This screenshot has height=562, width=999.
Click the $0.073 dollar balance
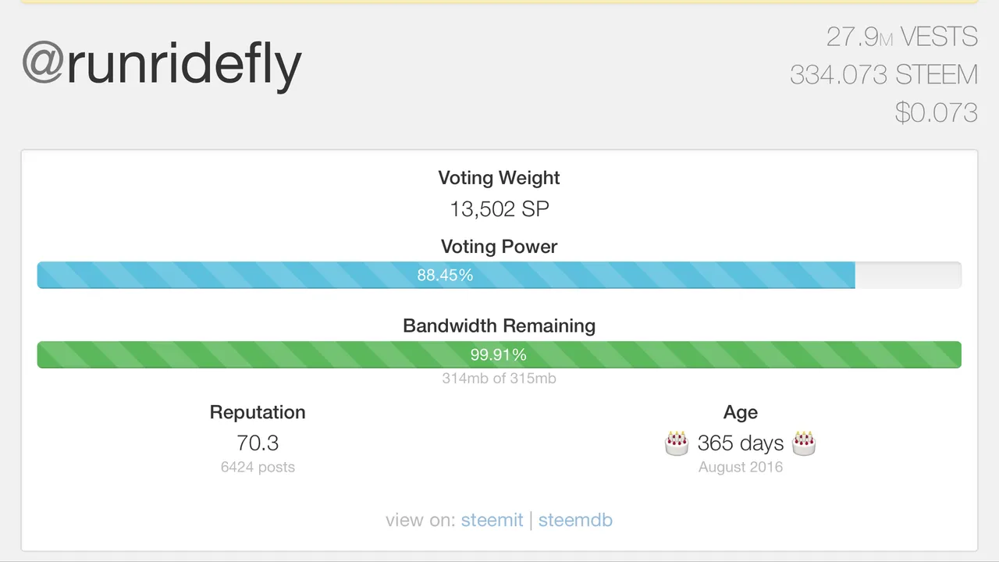click(x=936, y=112)
